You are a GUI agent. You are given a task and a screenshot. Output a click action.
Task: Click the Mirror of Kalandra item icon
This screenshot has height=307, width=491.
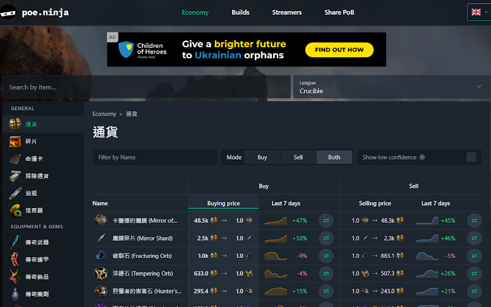(x=101, y=220)
